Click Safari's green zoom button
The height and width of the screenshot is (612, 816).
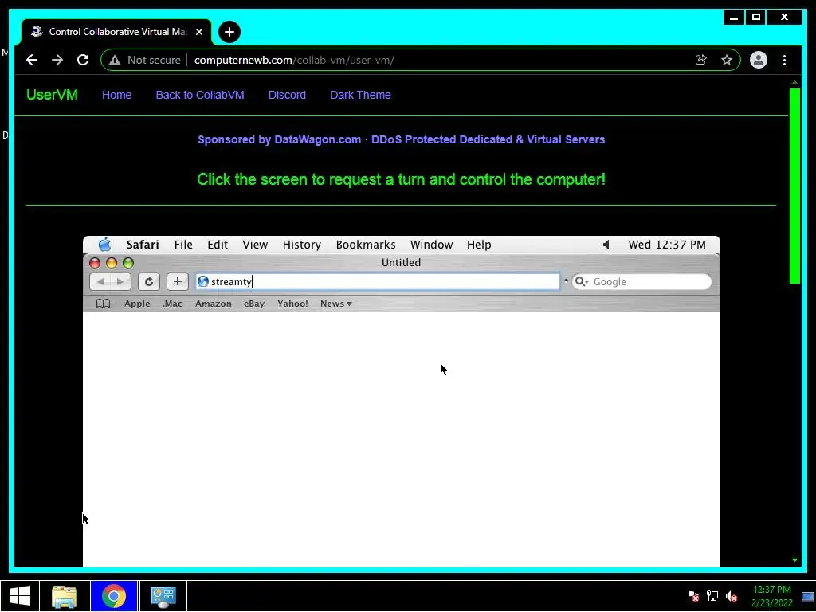click(128, 263)
